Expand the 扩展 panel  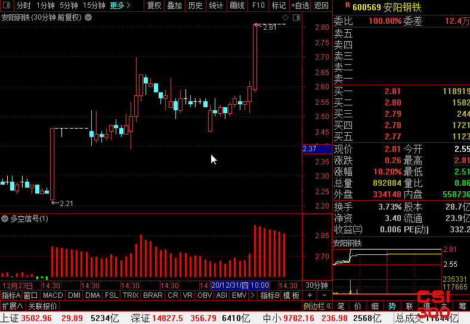point(13,306)
